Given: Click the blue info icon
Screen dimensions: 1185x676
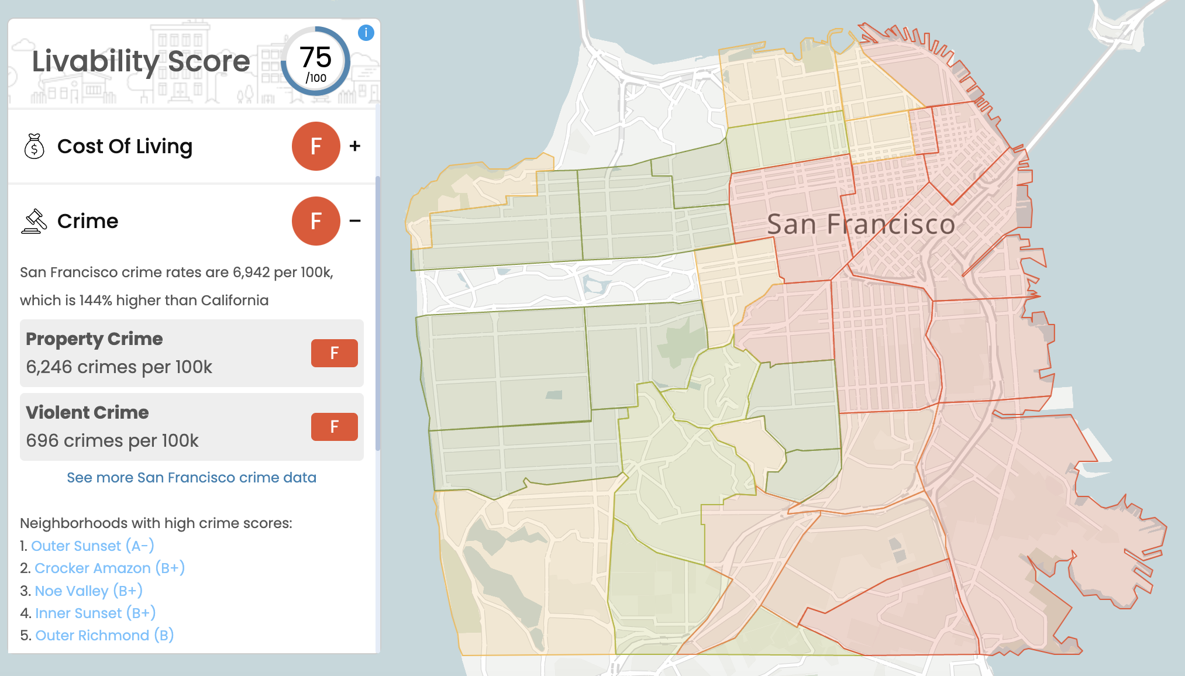Looking at the screenshot, I should coord(366,33).
